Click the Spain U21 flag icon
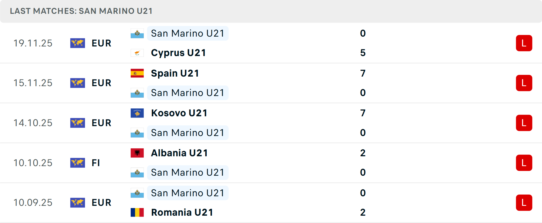The image size is (542, 223). tap(137, 73)
